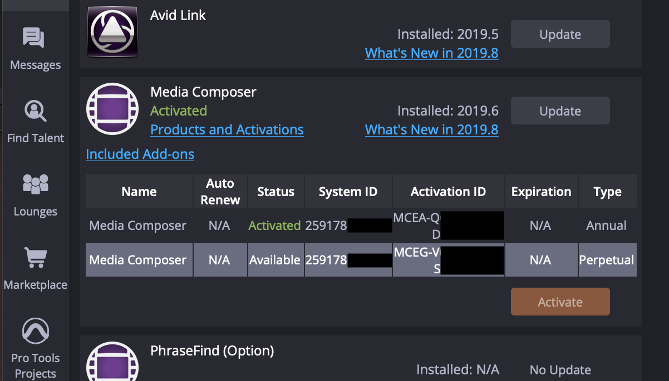This screenshot has width=669, height=381.
Task: Click the Activation ID column header
Action: (448, 192)
